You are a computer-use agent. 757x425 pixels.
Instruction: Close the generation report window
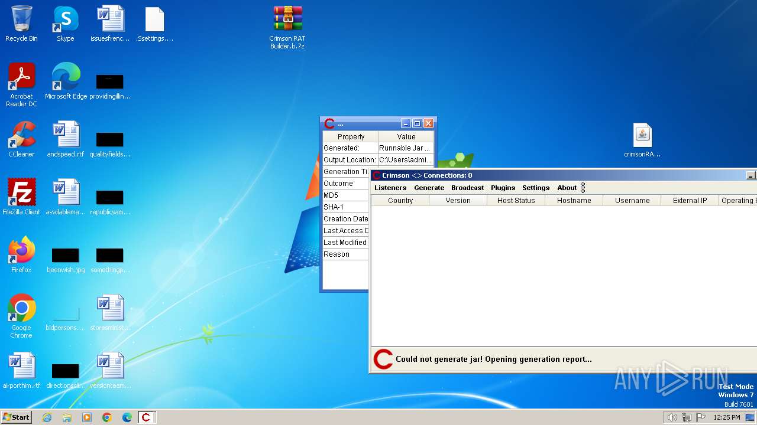pos(429,123)
